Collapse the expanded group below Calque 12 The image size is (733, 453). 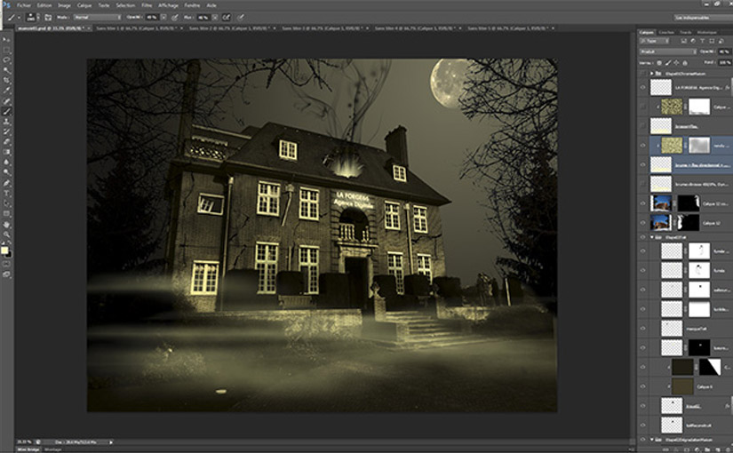(652, 237)
